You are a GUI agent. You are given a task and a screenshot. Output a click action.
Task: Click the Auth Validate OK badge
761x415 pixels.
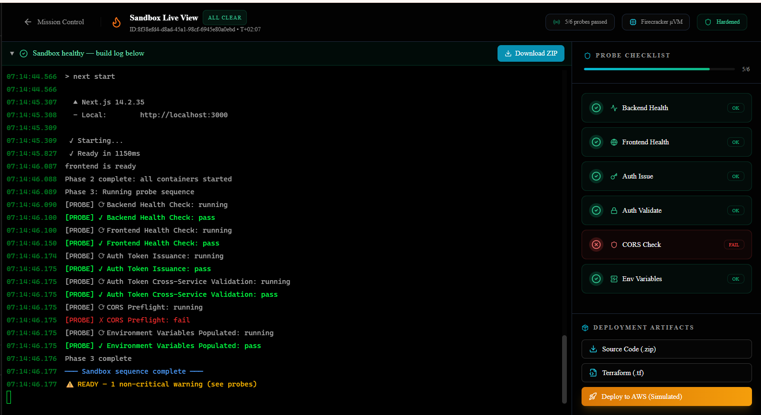click(735, 210)
